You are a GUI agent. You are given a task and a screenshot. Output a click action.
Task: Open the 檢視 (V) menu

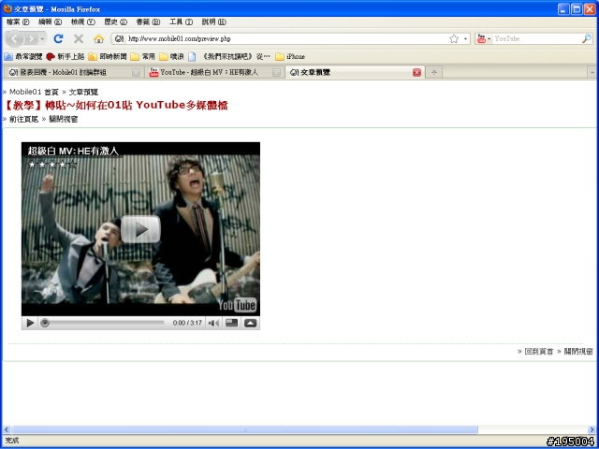tap(83, 22)
